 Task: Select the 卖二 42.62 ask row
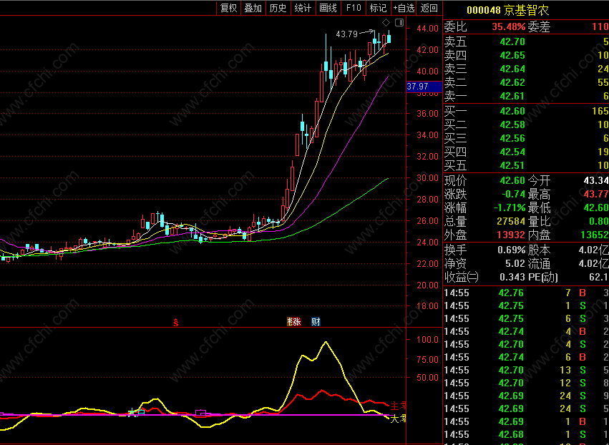[526, 82]
